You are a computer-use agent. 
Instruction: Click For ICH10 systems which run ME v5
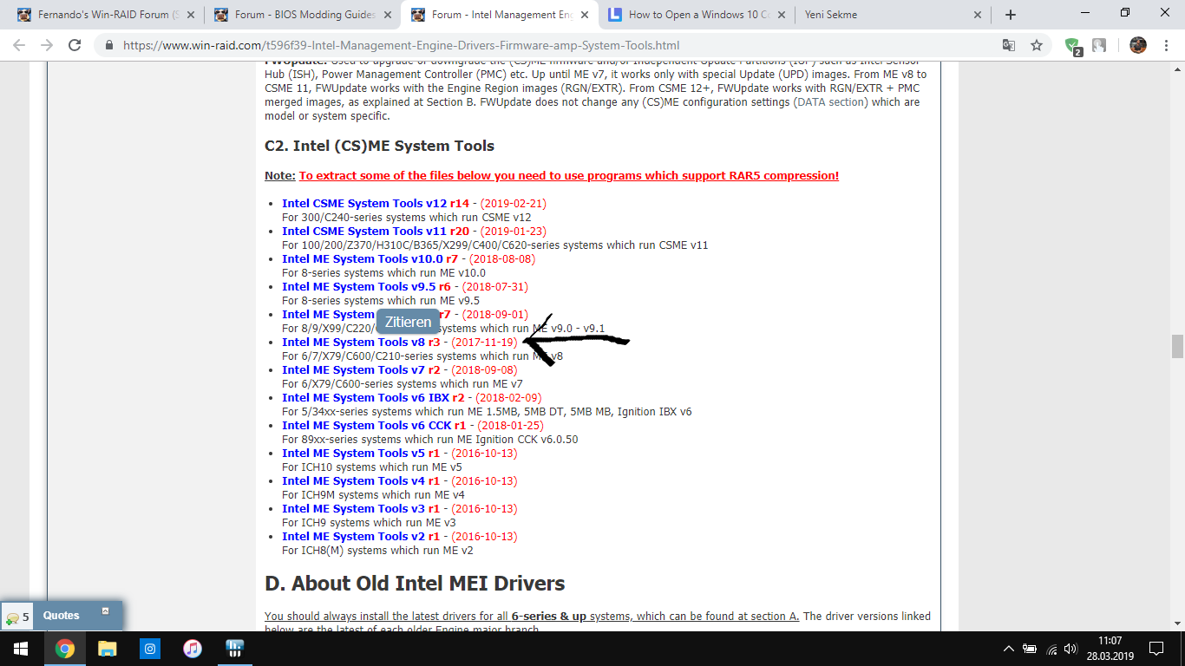coord(372,467)
